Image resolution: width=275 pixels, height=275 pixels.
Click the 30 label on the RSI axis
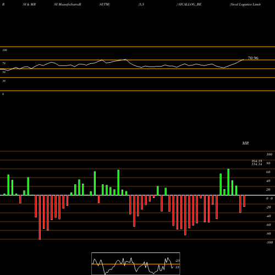click(4, 81)
